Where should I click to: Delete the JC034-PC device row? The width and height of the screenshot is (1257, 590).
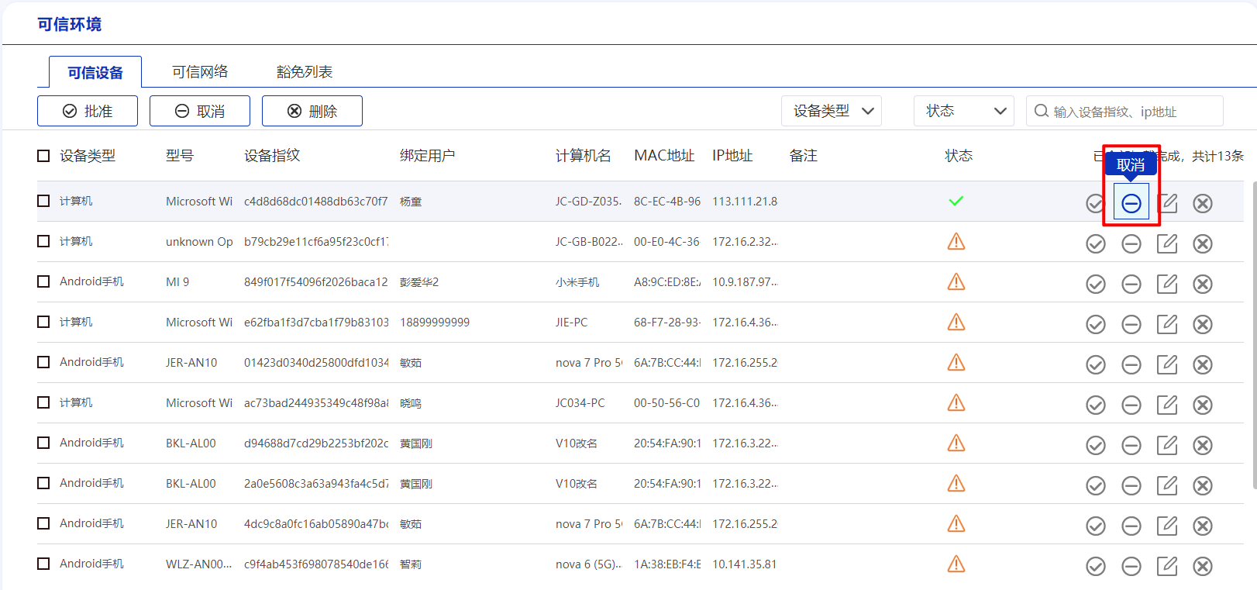click(1203, 405)
